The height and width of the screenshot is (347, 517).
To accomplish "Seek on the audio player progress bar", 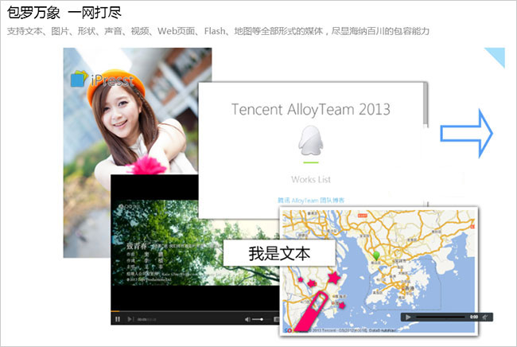I will [441, 317].
